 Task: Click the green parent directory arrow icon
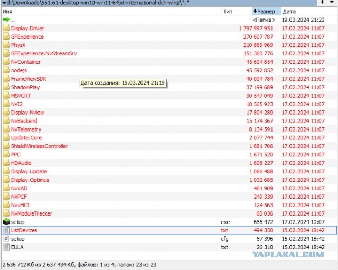tap(6, 20)
